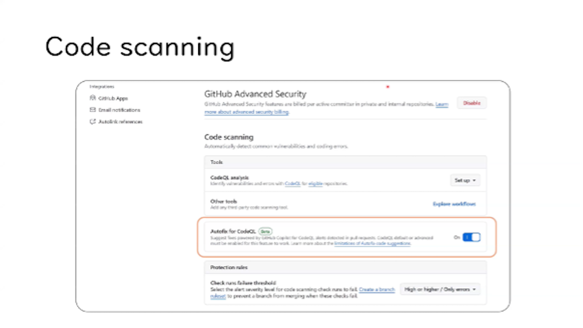Toggle the Autofix for CodeQL switch
Viewport: 583px width, 328px height.
pos(471,237)
